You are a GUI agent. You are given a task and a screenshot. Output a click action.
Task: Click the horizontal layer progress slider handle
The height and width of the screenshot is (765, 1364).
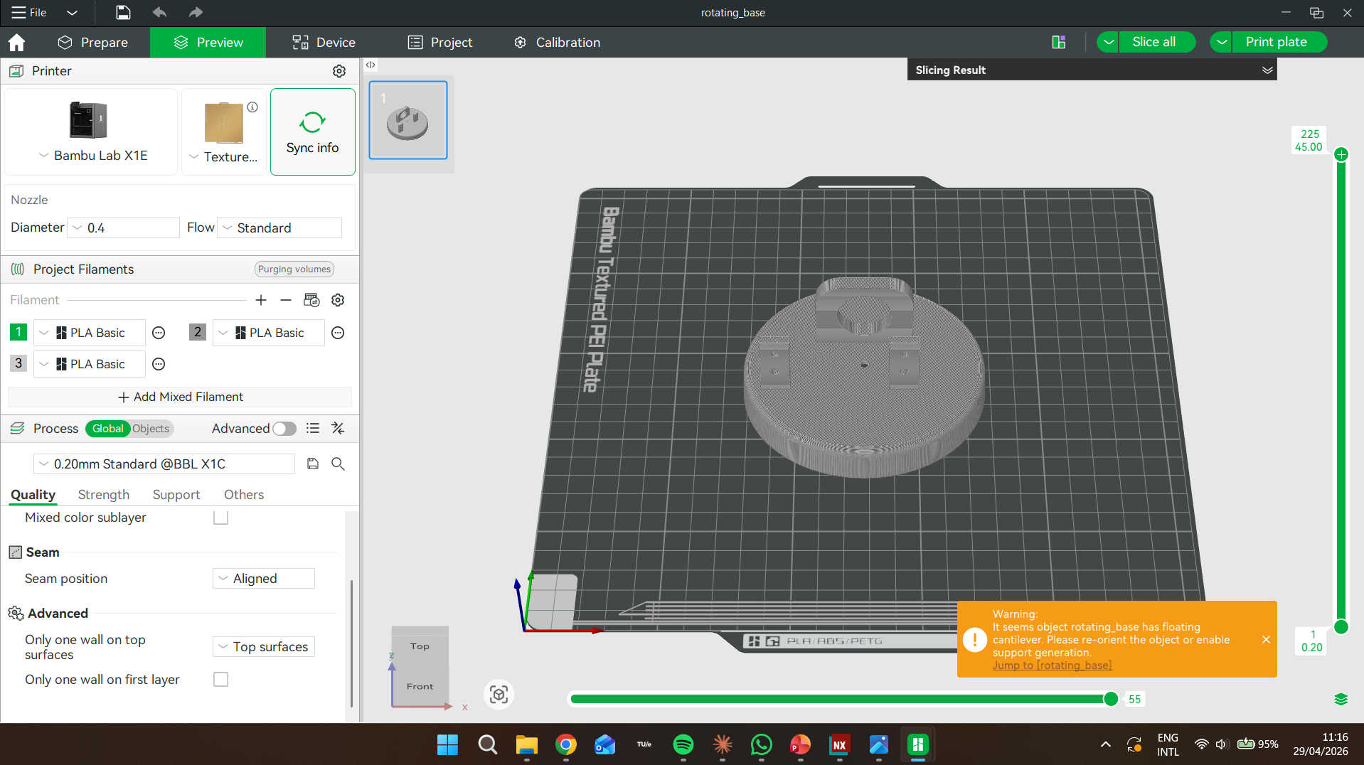[x=1111, y=699]
